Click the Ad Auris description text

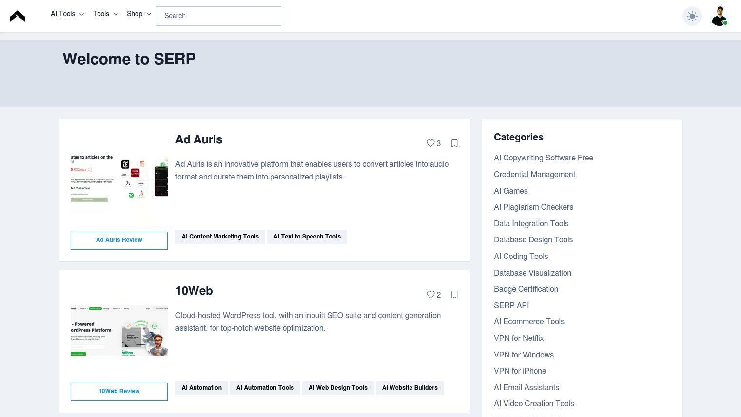tap(312, 171)
